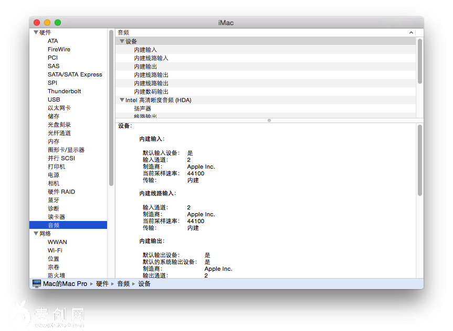Open the 内存 sidebar entry
Viewport: 453px width, 331px height.
54,141
